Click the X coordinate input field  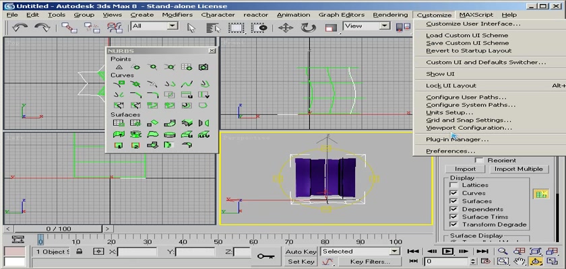point(137,252)
